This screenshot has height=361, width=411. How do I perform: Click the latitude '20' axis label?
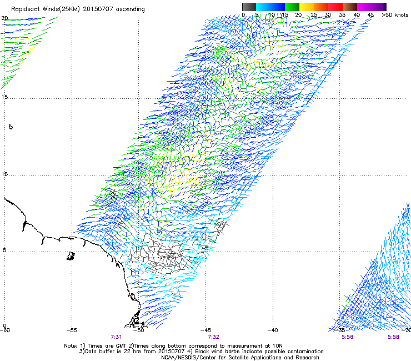(x=4, y=18)
